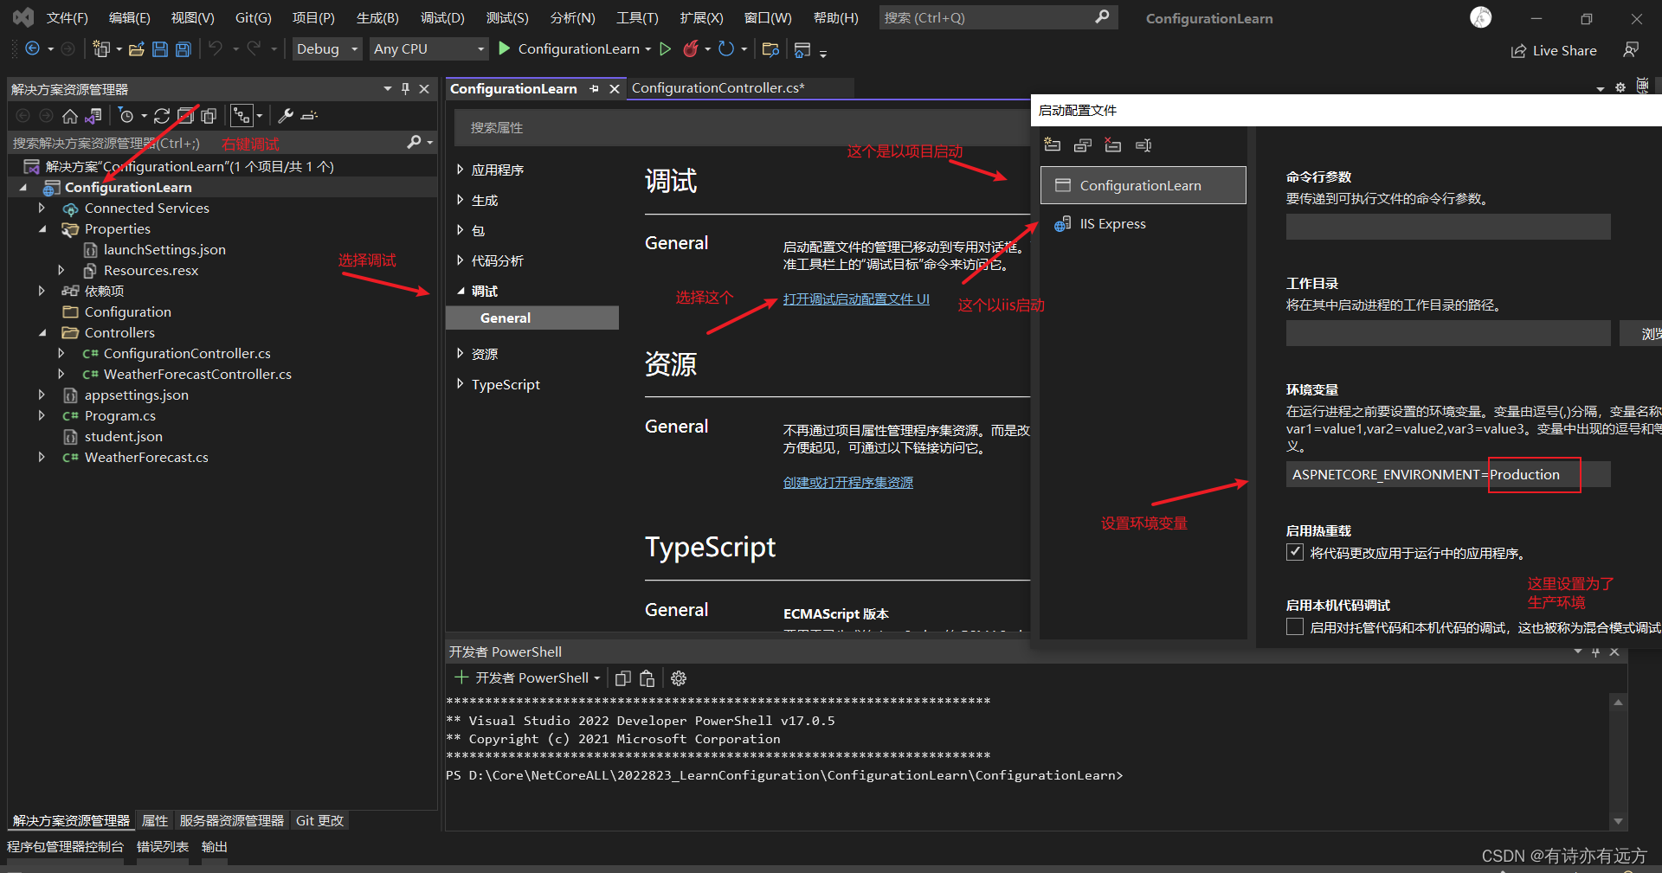Click the Open File folder icon
This screenshot has width=1662, height=873.
click(x=137, y=49)
